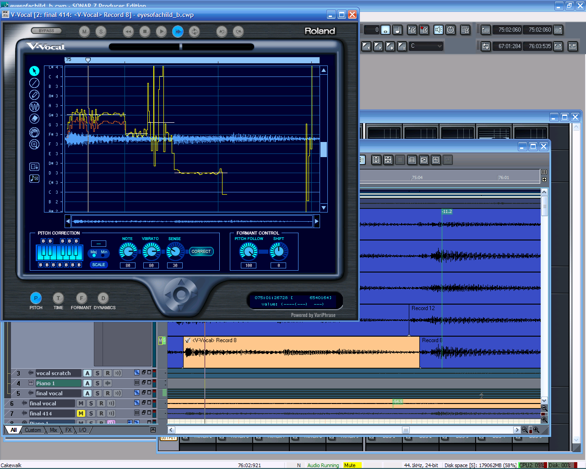Screen dimensions: 586x469
Task: Arm record on track 7 final 414
Action: [x=101, y=413]
